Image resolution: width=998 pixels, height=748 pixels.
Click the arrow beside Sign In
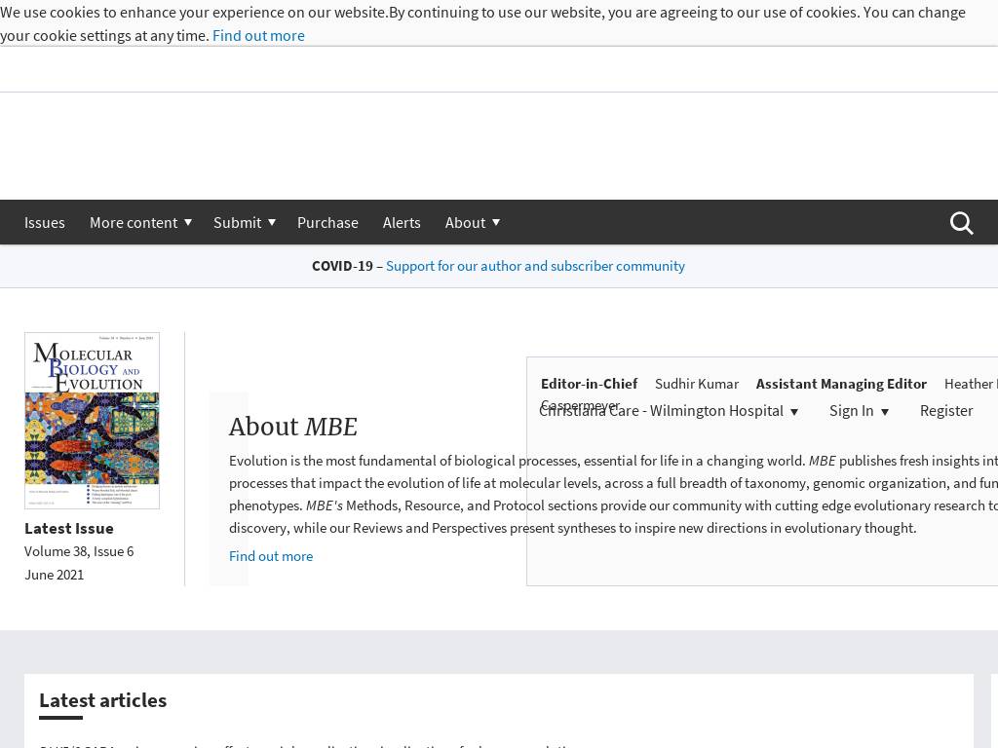click(885, 412)
